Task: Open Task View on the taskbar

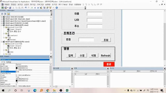Action: [22, 90]
